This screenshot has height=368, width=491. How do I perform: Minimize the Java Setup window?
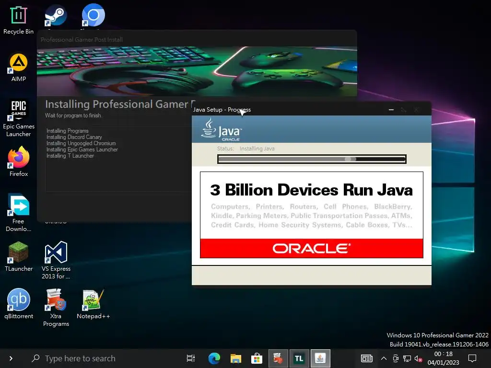(391, 110)
